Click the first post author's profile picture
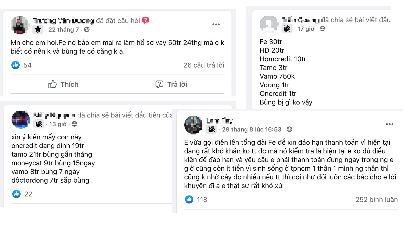The image size is (403, 235). tap(20, 25)
